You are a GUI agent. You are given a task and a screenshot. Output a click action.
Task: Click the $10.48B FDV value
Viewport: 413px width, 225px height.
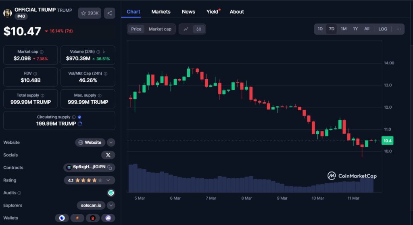tap(31, 81)
